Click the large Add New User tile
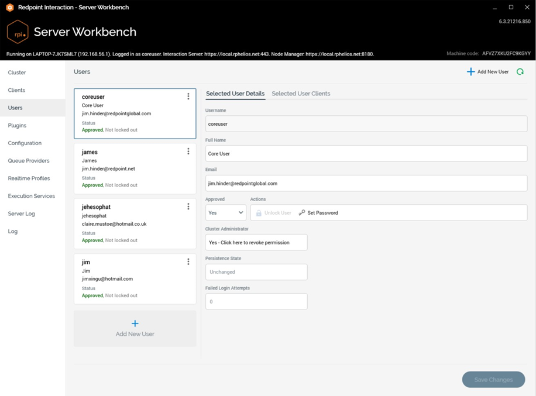The height and width of the screenshot is (396, 536). point(135,328)
